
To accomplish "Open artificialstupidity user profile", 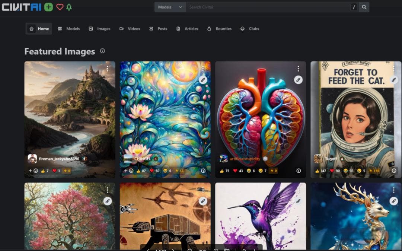I will coord(245,159).
